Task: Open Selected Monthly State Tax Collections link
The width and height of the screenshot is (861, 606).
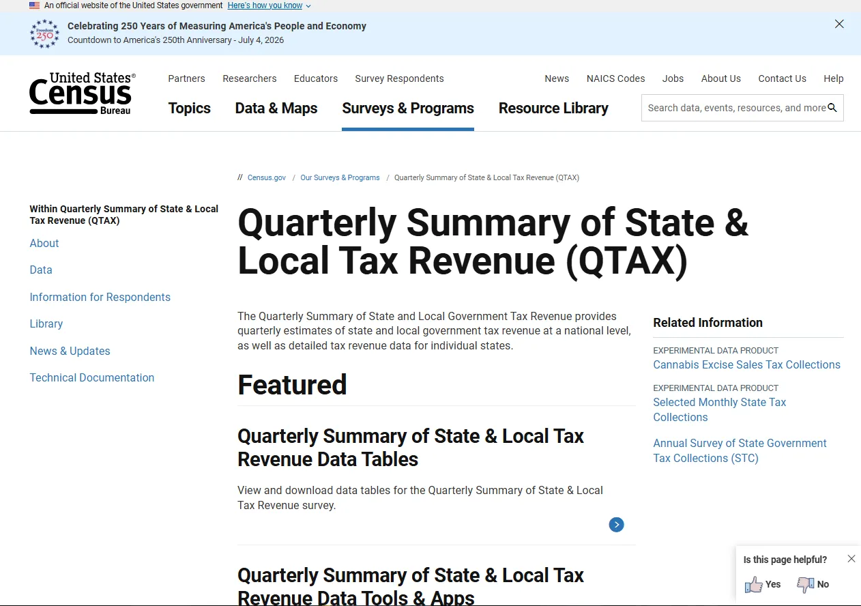Action: pyautogui.click(x=720, y=409)
